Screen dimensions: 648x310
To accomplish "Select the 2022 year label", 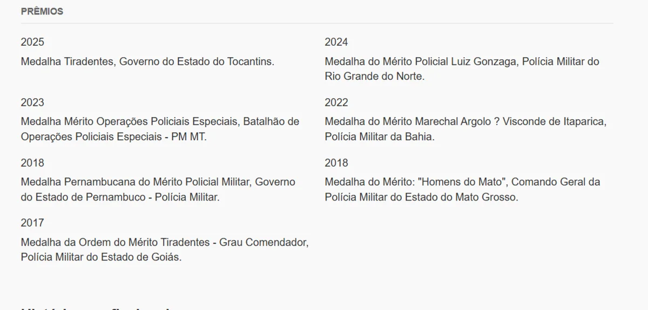I will pyautogui.click(x=336, y=102).
